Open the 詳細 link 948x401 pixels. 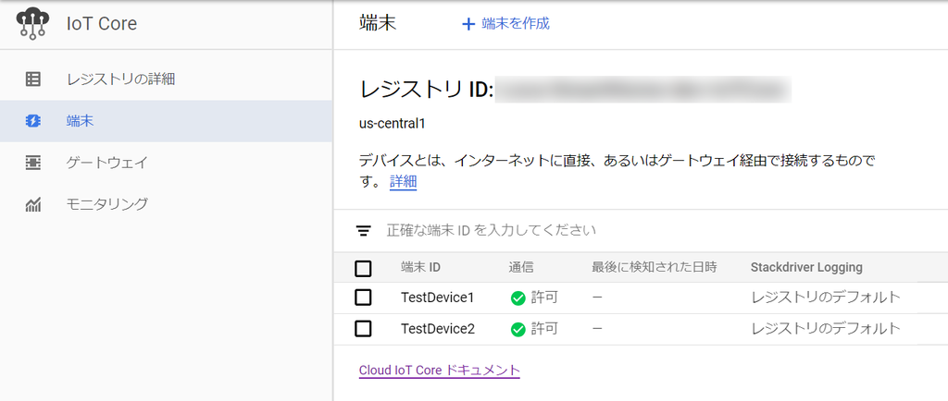point(403,182)
